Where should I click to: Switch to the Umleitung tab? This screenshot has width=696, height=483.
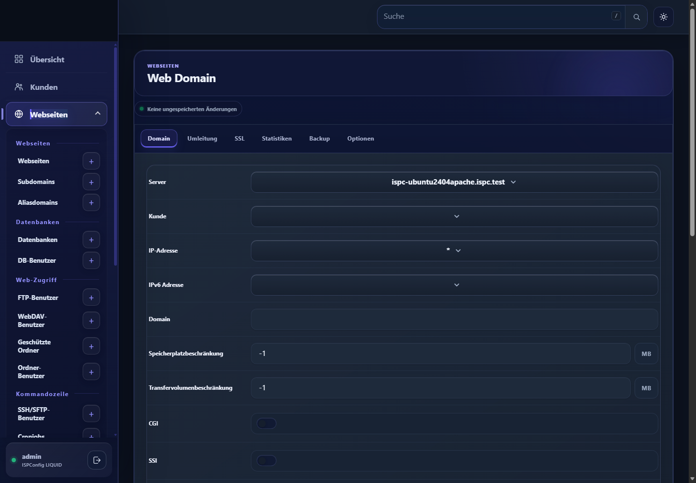(x=202, y=139)
